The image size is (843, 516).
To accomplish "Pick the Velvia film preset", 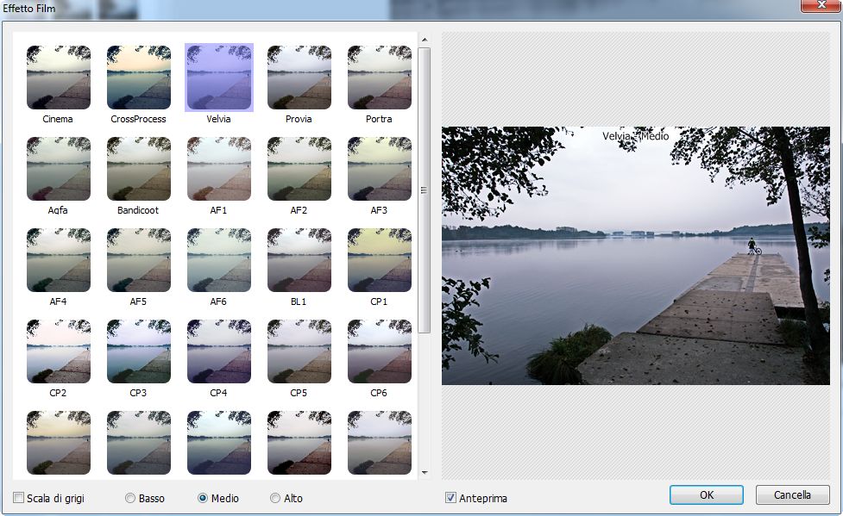I will [219, 78].
